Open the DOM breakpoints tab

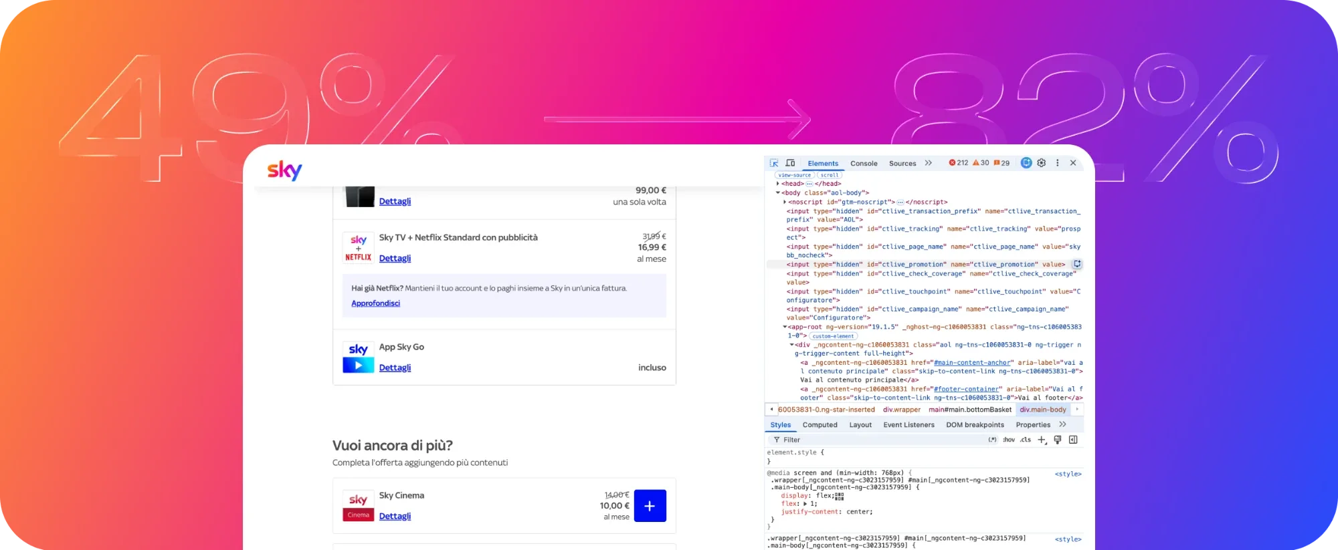pos(975,425)
